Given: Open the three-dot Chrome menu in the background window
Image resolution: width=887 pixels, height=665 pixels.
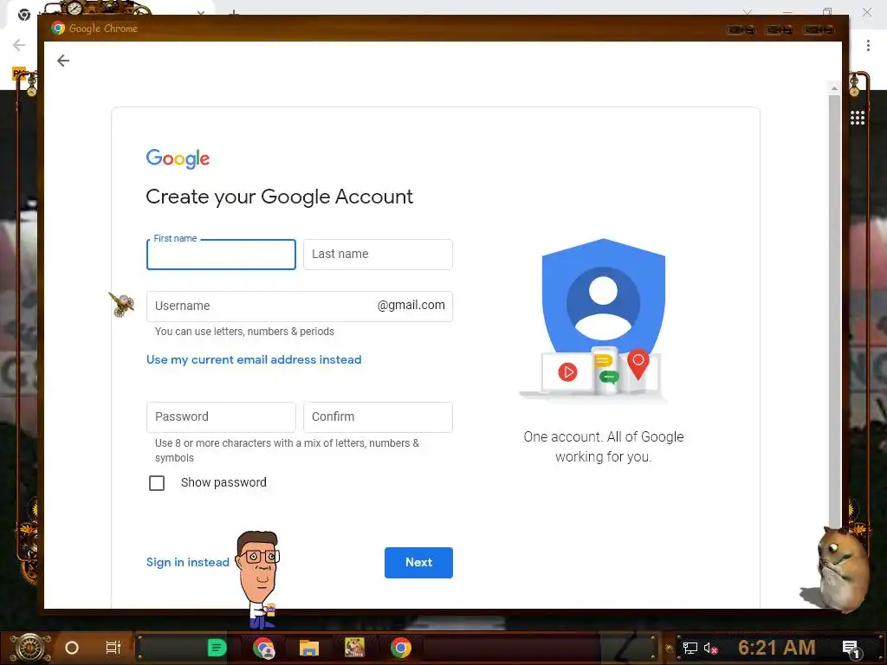Looking at the screenshot, I should coord(868,45).
